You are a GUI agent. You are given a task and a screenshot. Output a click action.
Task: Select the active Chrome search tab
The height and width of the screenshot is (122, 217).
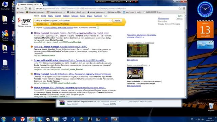tap(29, 4)
